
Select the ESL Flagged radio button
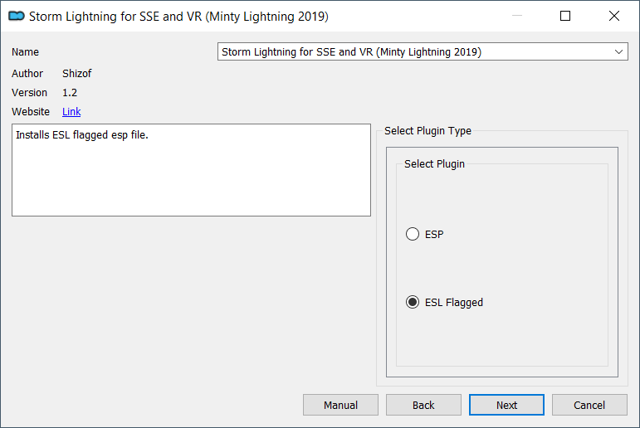[413, 302]
